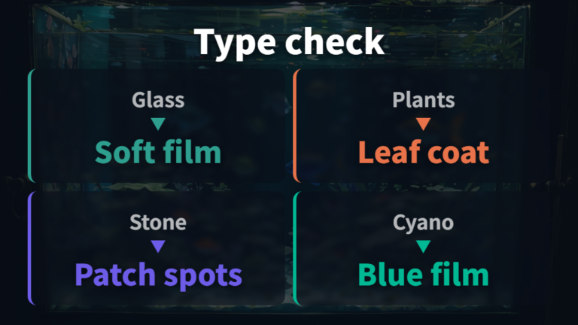Screen dimensions: 578x325
Task: Select the Leaf coat text
Action: point(424,152)
